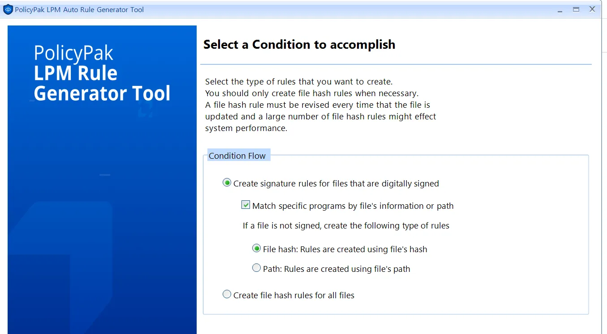Viewport: 607px width, 334px height.
Task: Select 'Create signature rules for files that are digitally signed'
Action: click(227, 183)
